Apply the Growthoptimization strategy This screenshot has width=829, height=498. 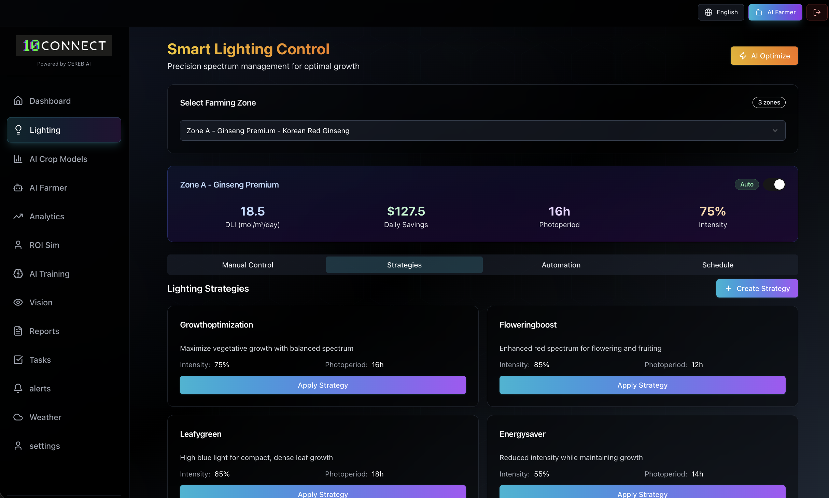point(323,385)
